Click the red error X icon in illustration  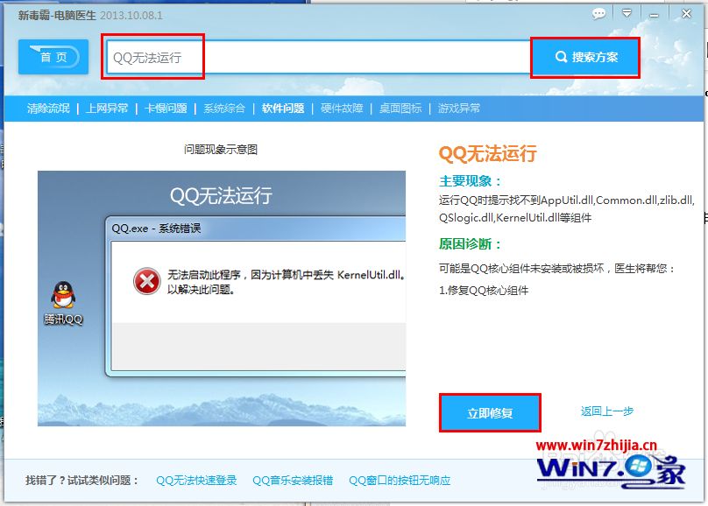[146, 281]
